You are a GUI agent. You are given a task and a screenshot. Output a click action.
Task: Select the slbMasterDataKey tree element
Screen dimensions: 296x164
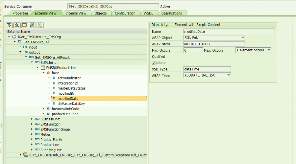tap(71, 104)
